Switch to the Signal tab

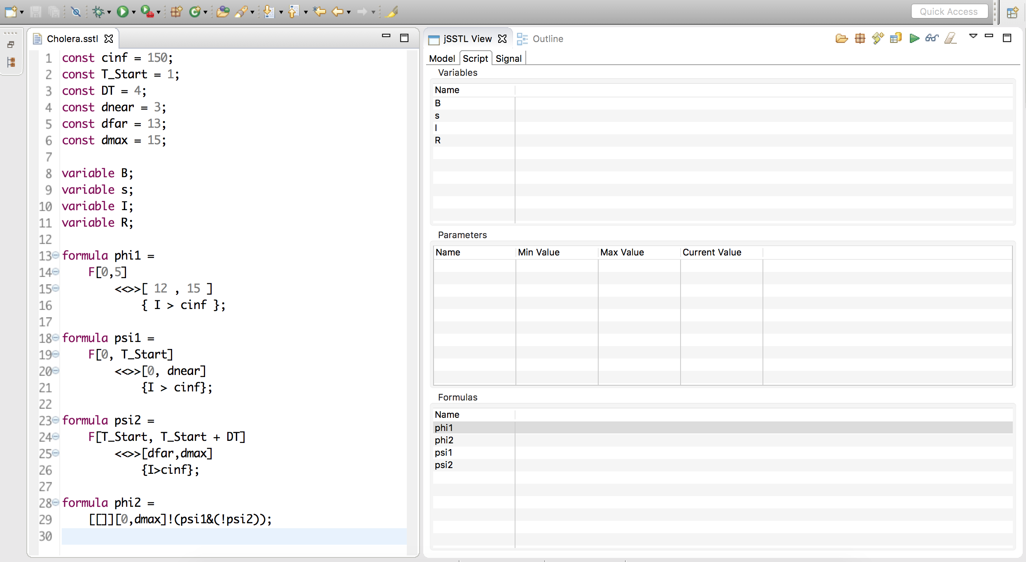point(508,59)
